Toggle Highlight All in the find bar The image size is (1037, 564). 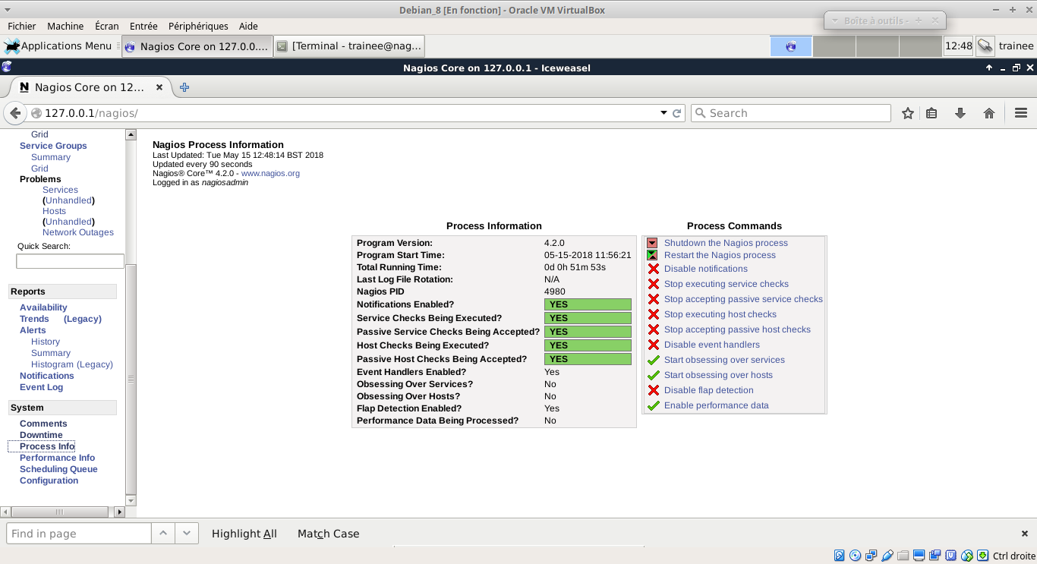pyautogui.click(x=244, y=534)
